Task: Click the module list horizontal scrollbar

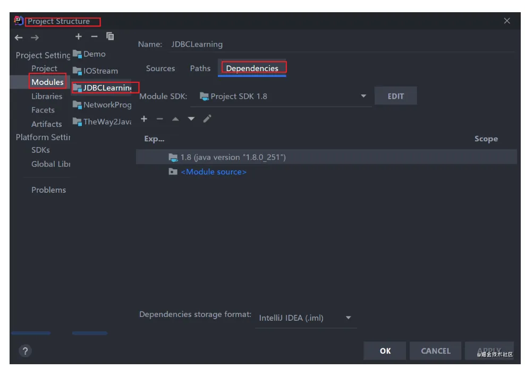Action: pos(90,333)
